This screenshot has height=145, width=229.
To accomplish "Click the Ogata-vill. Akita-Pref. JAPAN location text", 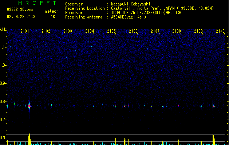I will pos(162,8).
